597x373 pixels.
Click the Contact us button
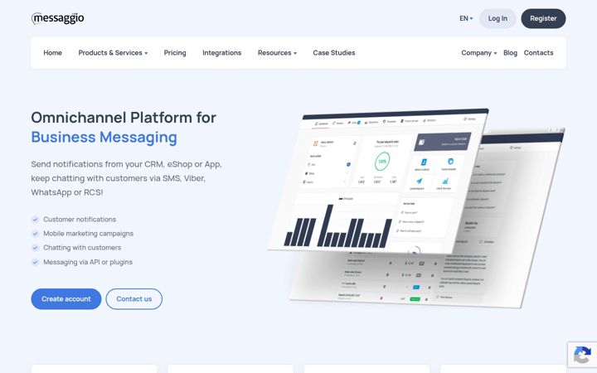pyautogui.click(x=134, y=299)
